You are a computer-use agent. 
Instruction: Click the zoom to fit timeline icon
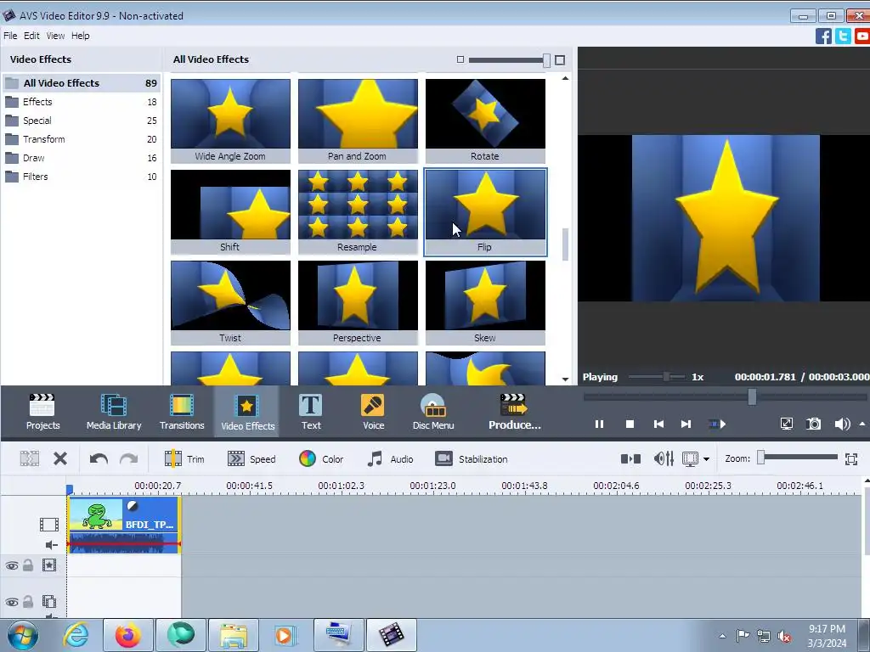[x=851, y=458]
